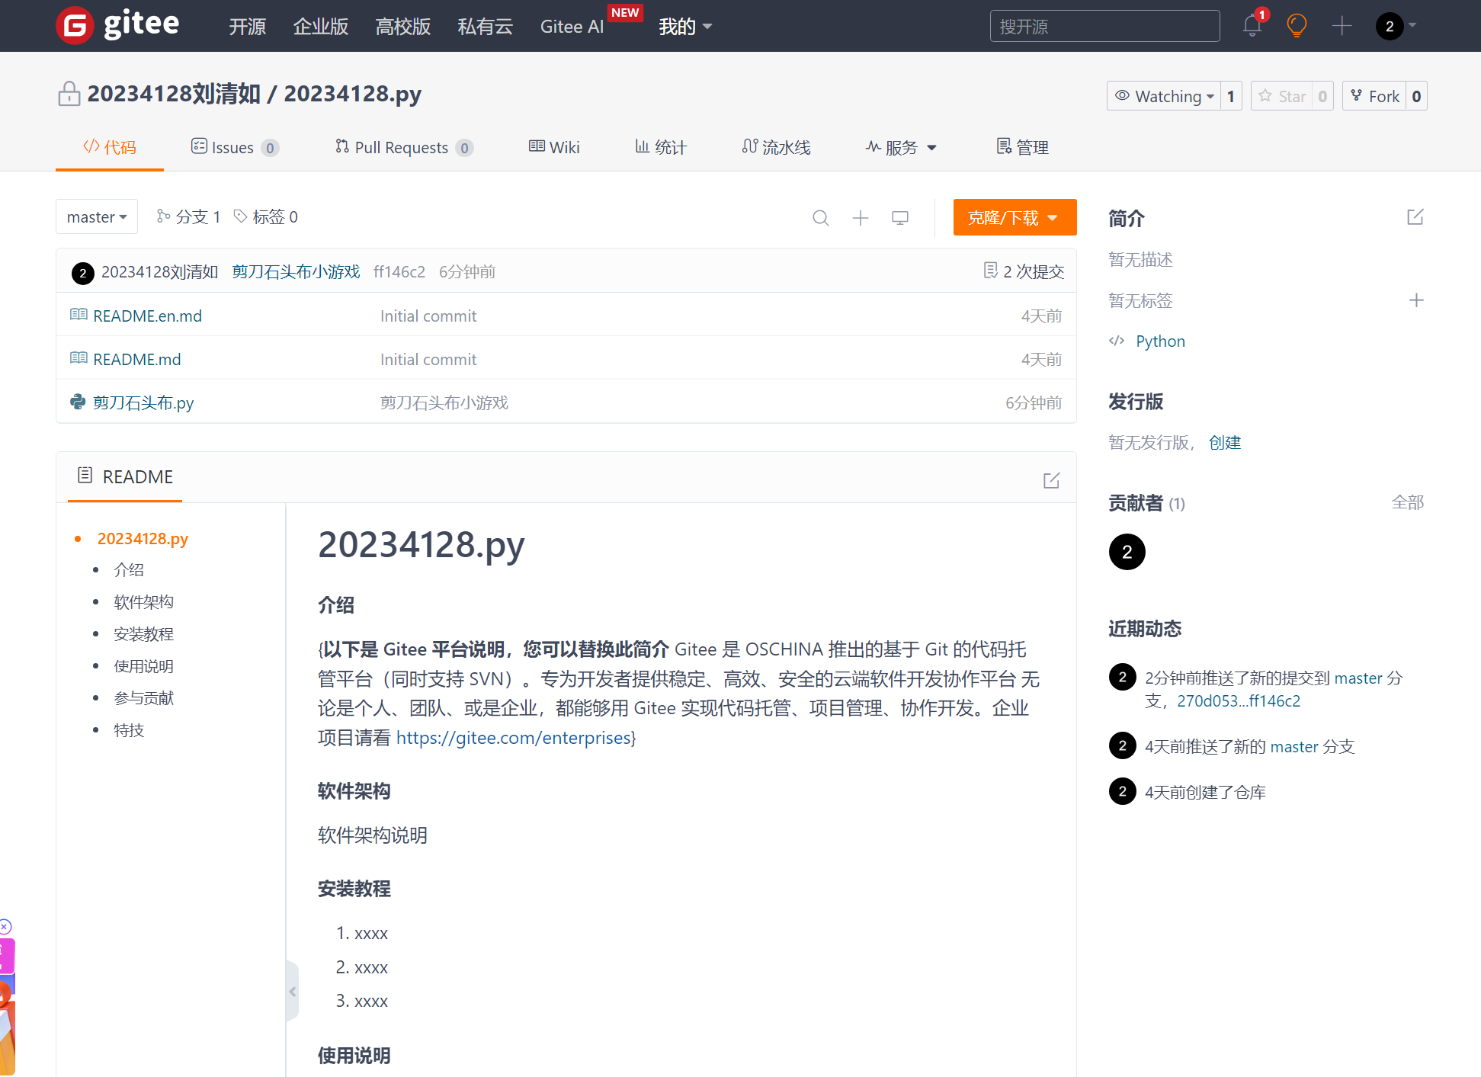The height and width of the screenshot is (1077, 1481).
Task: Edit the 简介 description pencil icon
Action: click(x=1415, y=217)
